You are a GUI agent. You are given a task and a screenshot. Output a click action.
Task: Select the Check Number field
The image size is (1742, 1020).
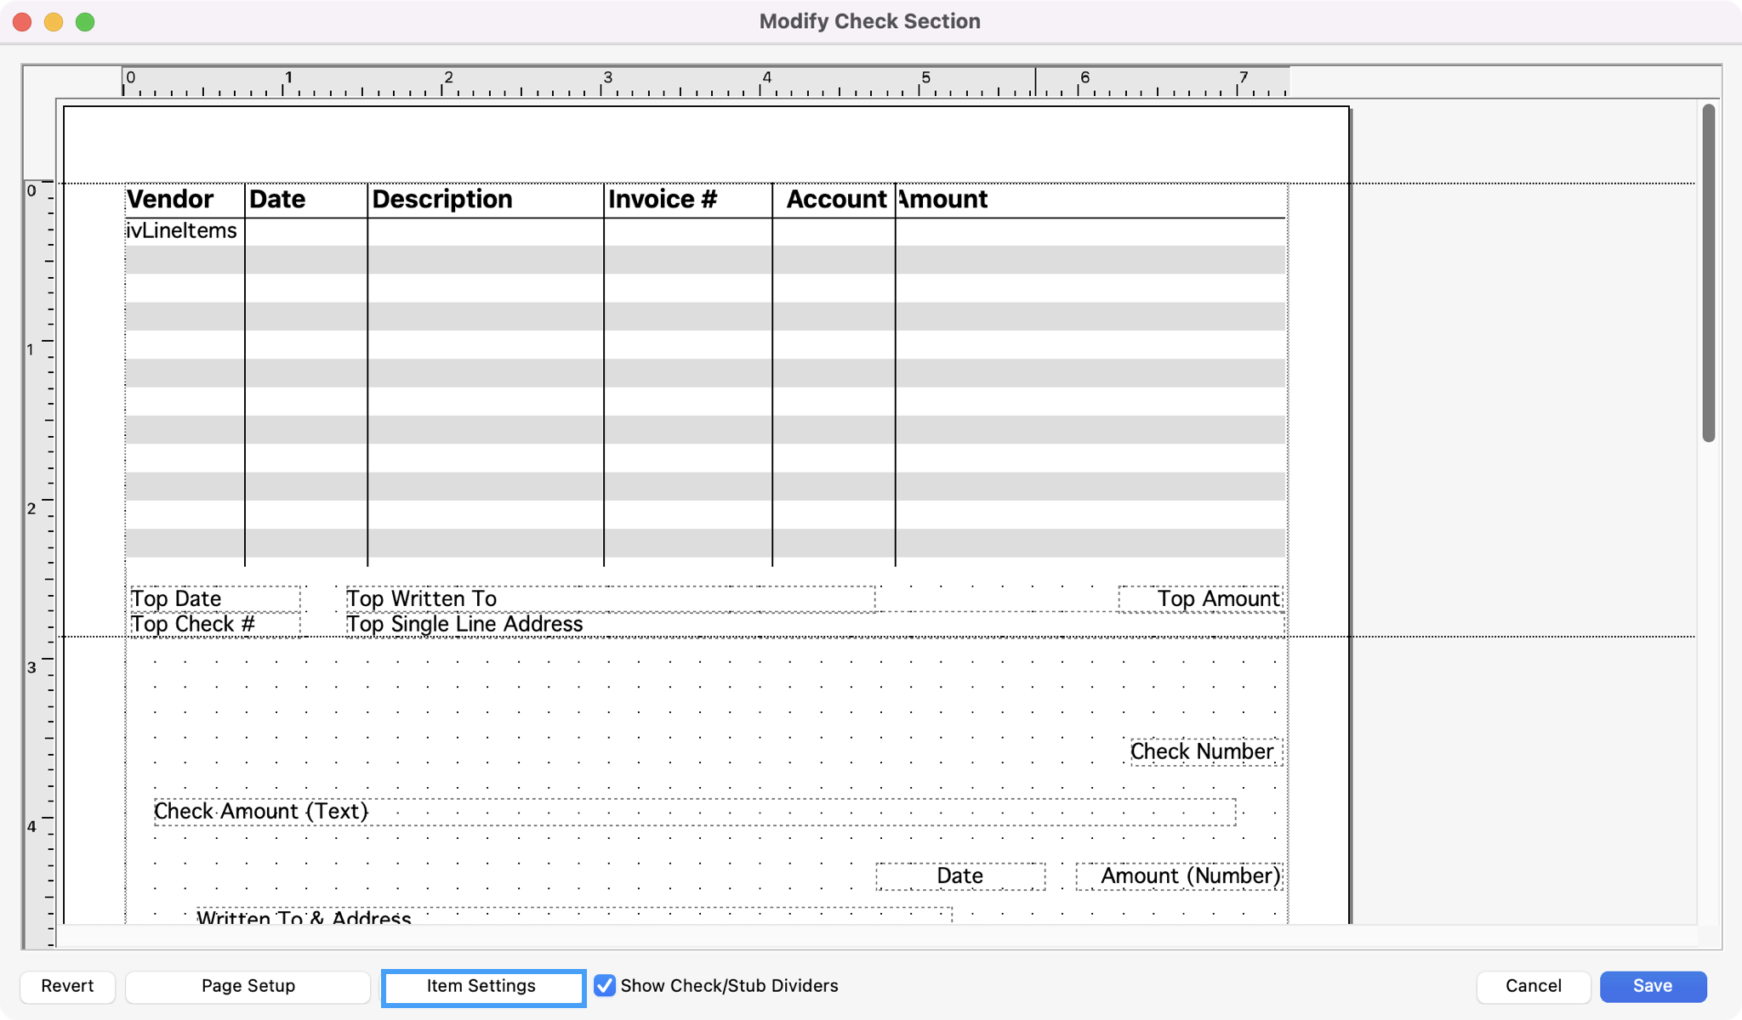point(1205,752)
